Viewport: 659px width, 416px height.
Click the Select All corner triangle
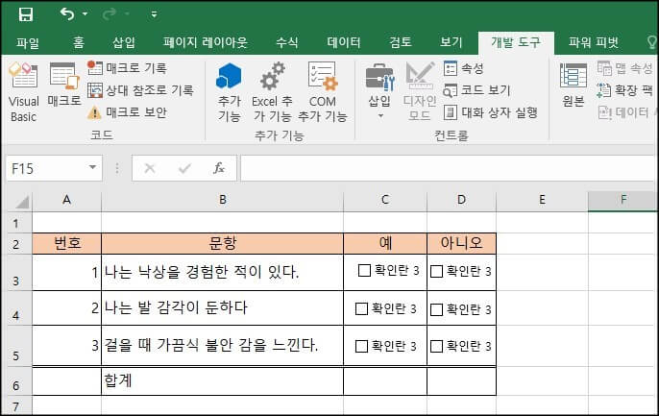pyautogui.click(x=21, y=202)
